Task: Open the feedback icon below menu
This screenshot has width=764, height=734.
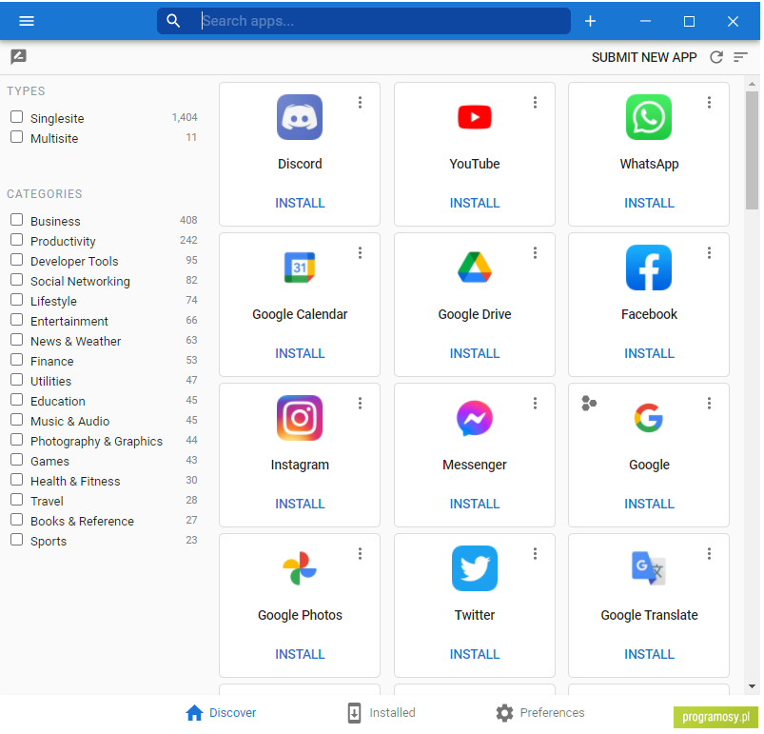Action: [18, 56]
